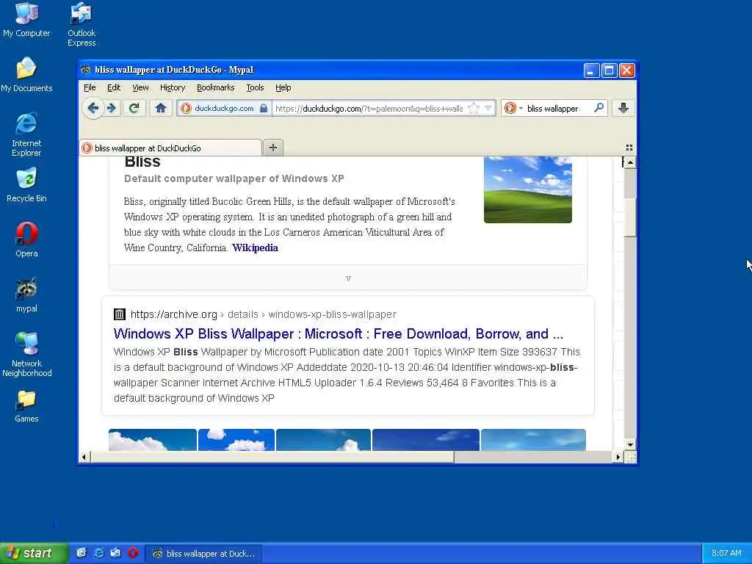
Task: Open the Tools menu
Action: [255, 87]
